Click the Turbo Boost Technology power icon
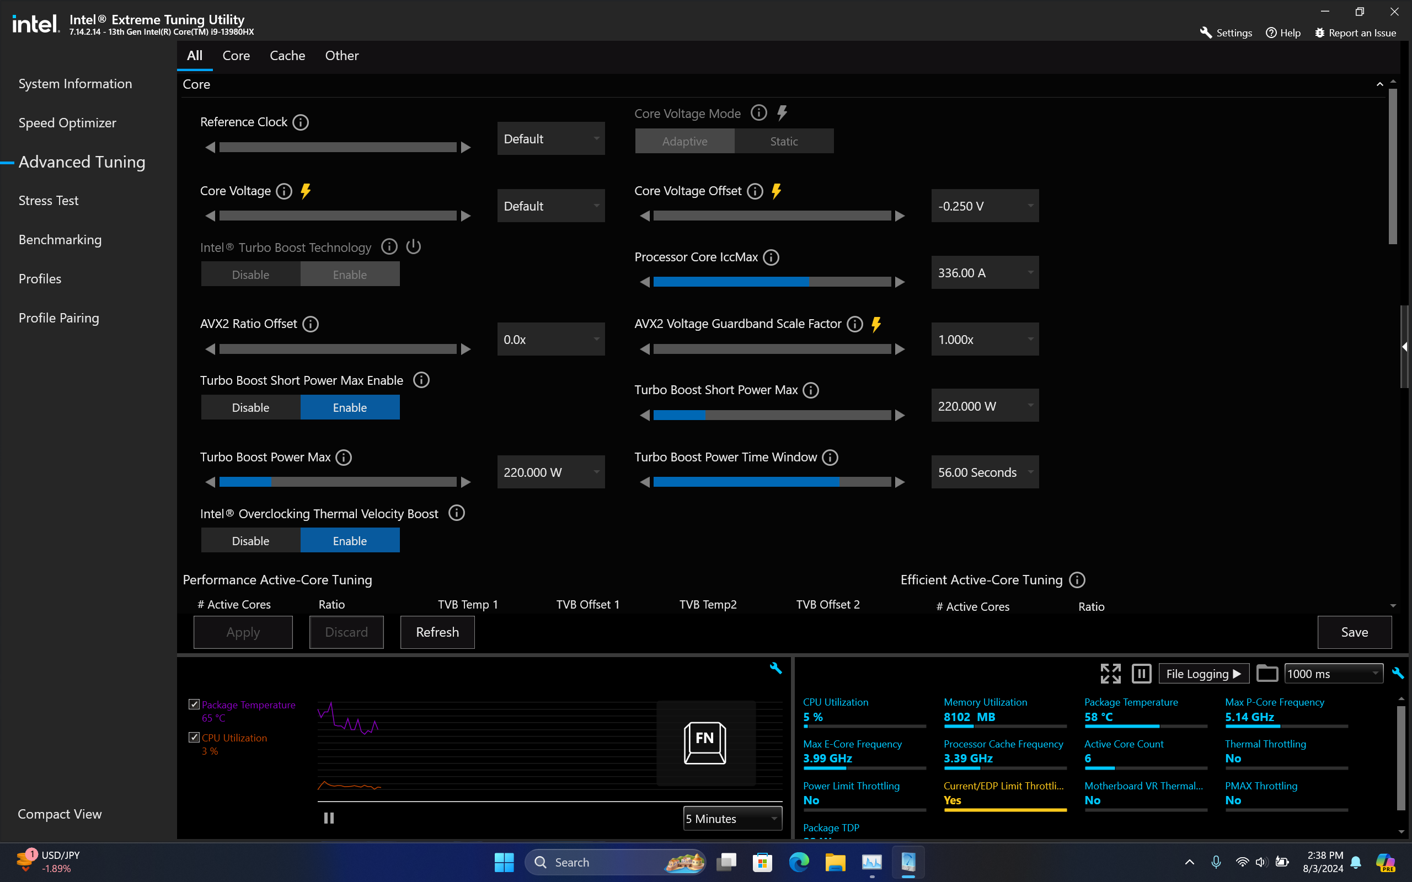Screen dimensions: 1412x882 click(414, 247)
